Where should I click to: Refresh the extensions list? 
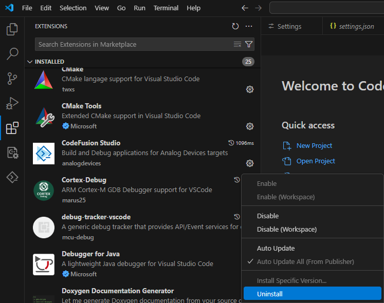point(235,26)
